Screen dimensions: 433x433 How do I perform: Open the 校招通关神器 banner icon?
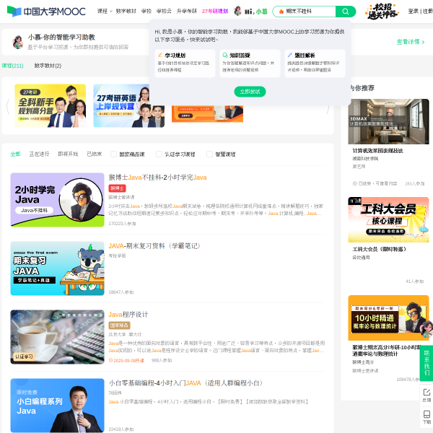coord(382,12)
